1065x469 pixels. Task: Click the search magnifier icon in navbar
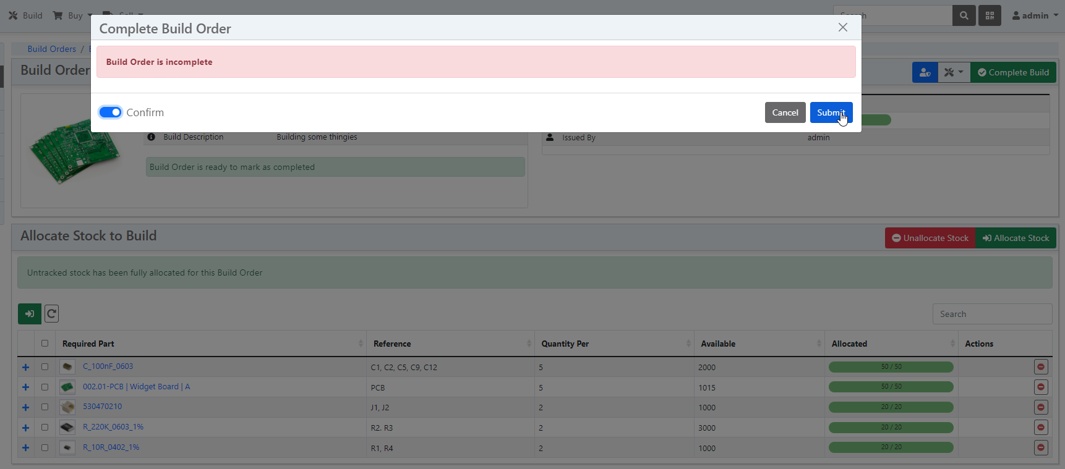(964, 15)
